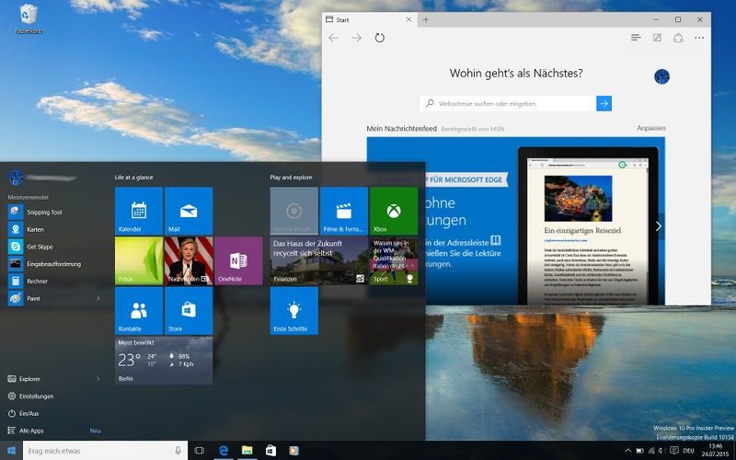Click the Anpassen link in Edge
This screenshot has height=460, width=736.
coord(651,128)
